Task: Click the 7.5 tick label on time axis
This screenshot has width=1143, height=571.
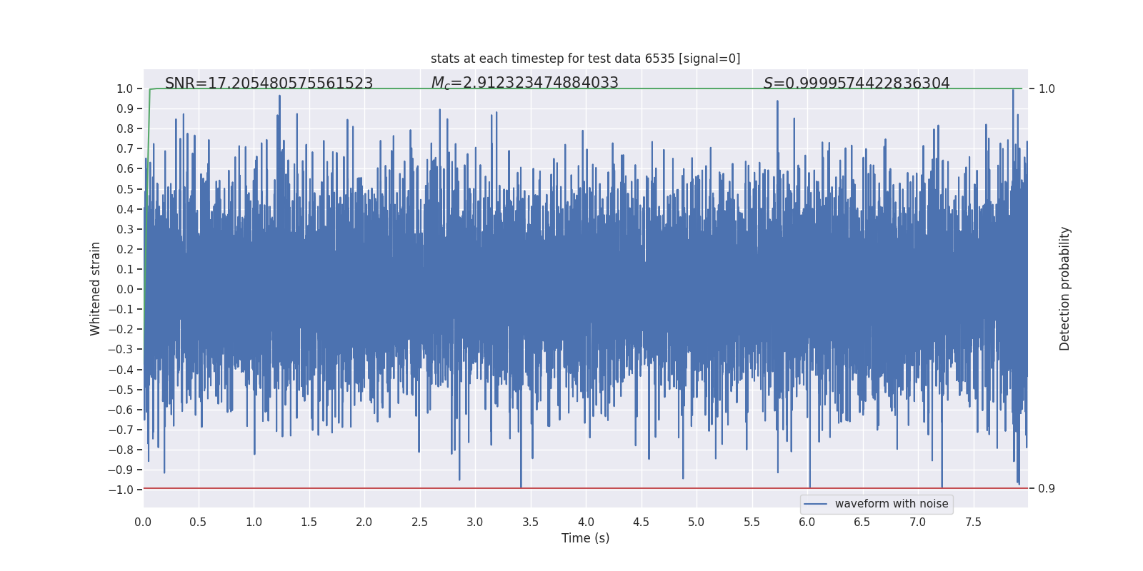Action: [973, 522]
